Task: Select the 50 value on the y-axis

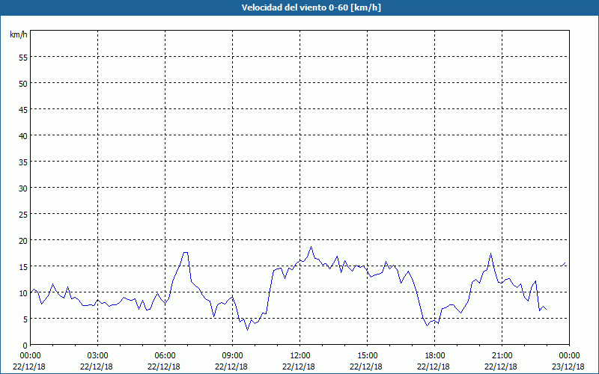Action: point(23,84)
